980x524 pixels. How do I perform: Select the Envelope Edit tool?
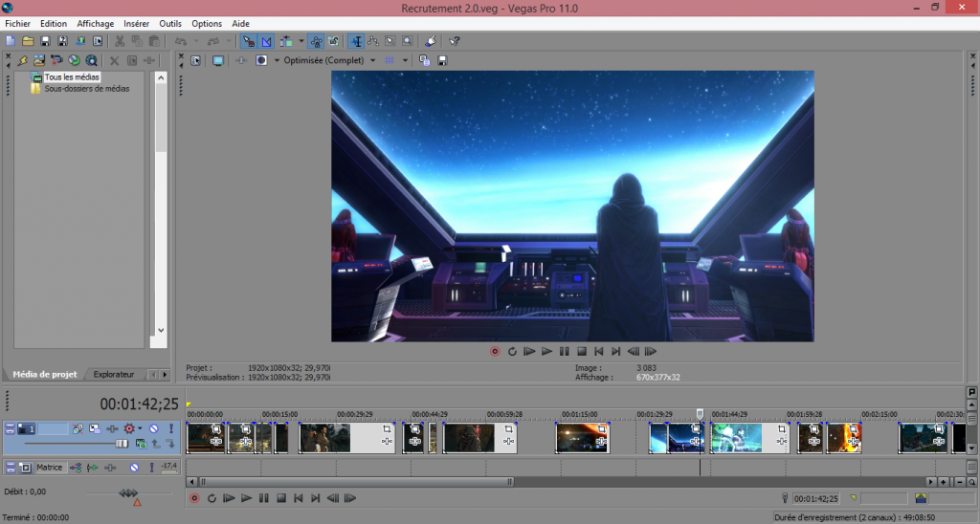click(373, 41)
